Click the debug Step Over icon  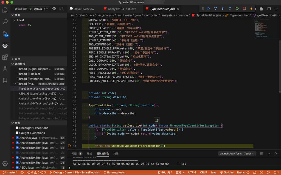(215, 9)
